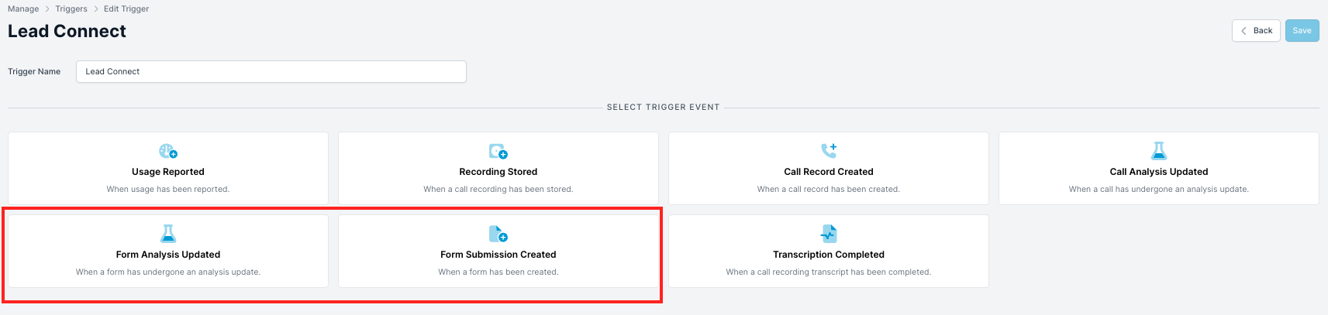
Task: Open the Manage breadcrumb link
Action: 23,9
